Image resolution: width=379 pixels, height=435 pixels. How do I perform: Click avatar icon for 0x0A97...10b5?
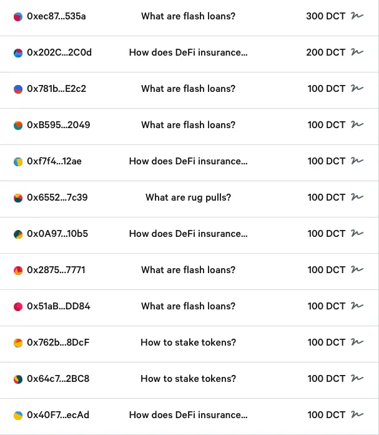18,234
